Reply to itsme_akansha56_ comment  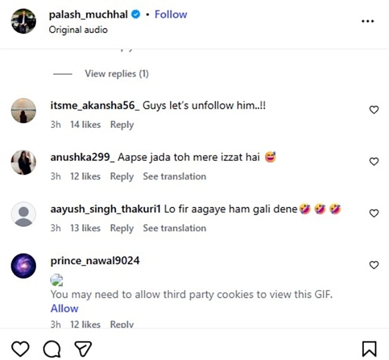(x=121, y=125)
